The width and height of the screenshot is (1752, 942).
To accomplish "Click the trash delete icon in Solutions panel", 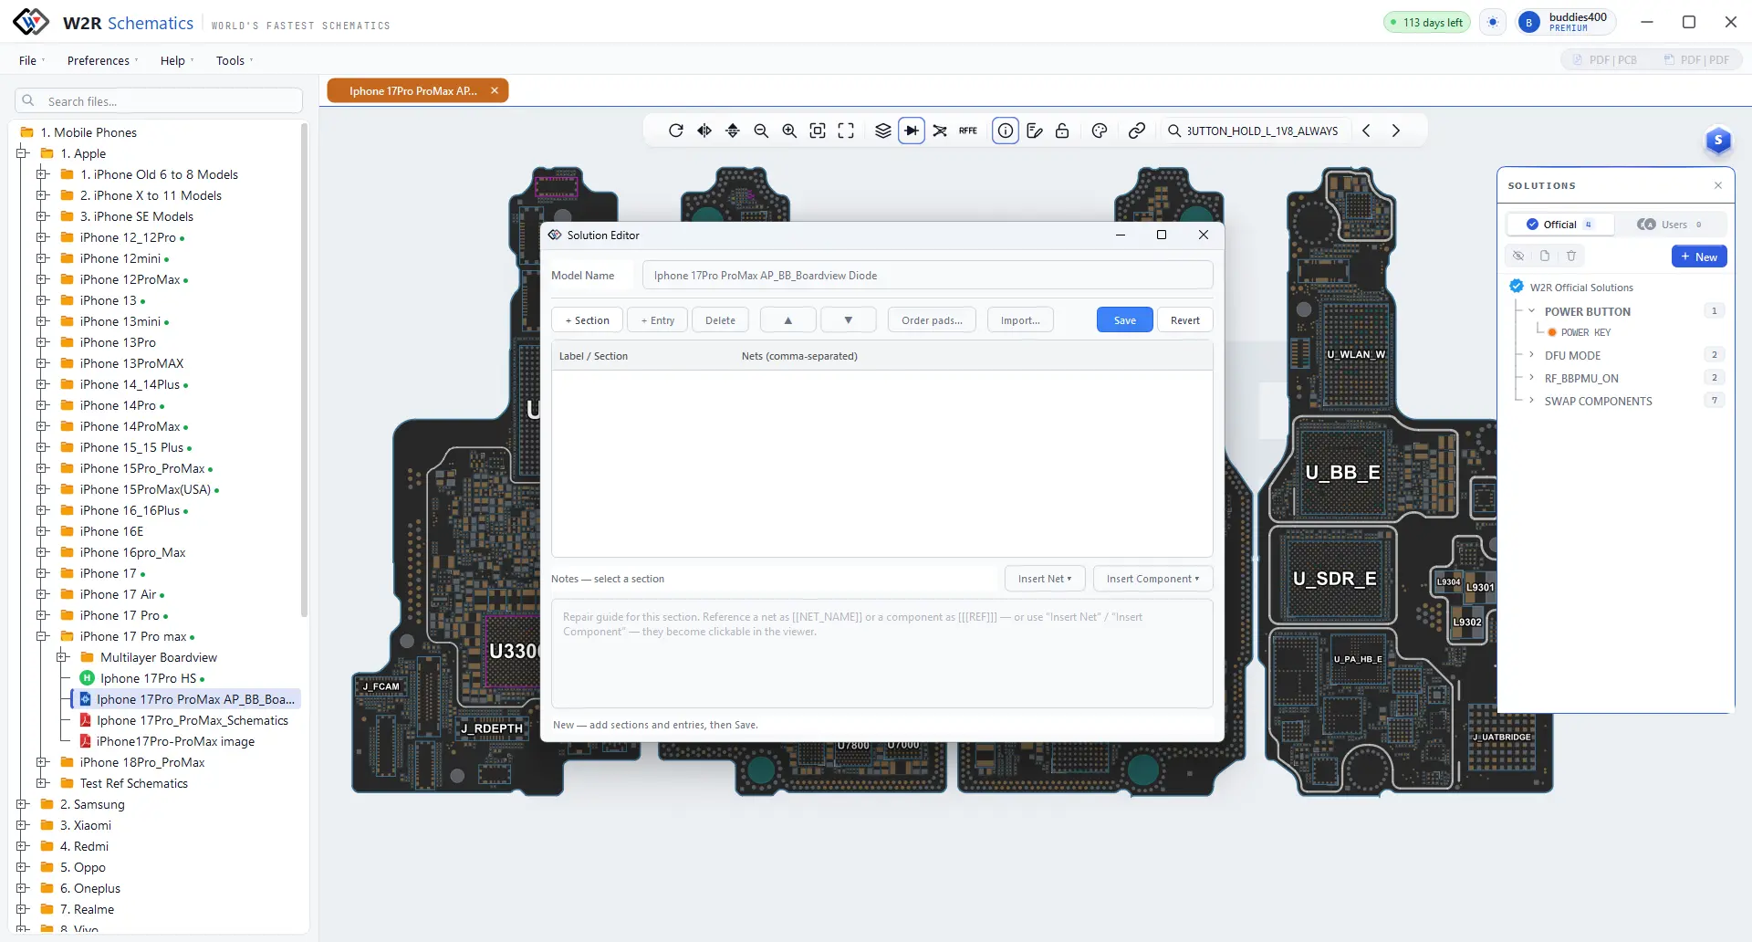I will tap(1571, 256).
